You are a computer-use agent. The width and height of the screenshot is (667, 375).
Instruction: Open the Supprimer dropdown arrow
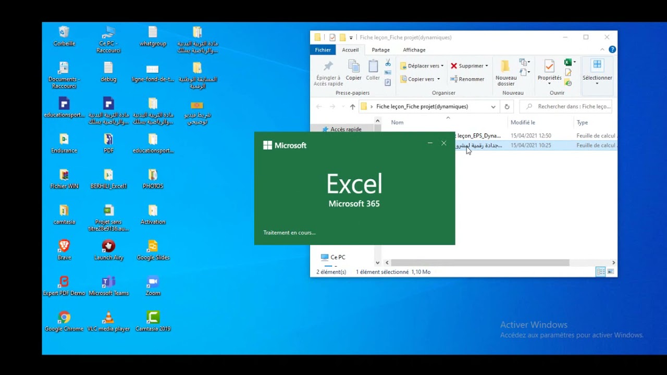(x=487, y=66)
